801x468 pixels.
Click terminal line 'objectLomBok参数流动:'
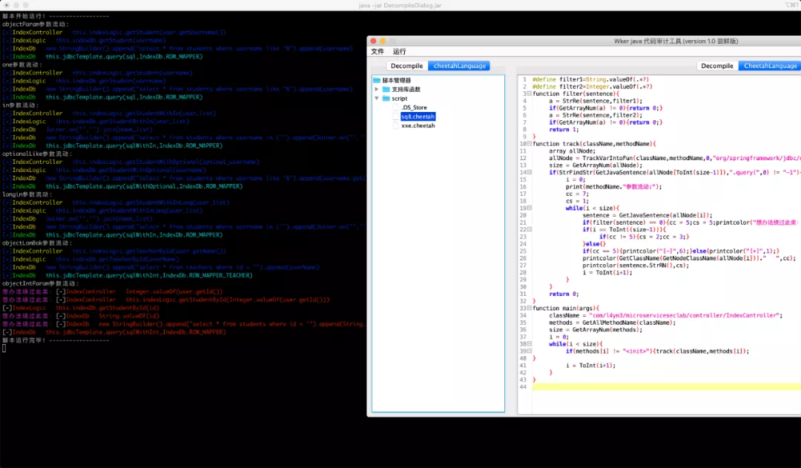(36, 243)
